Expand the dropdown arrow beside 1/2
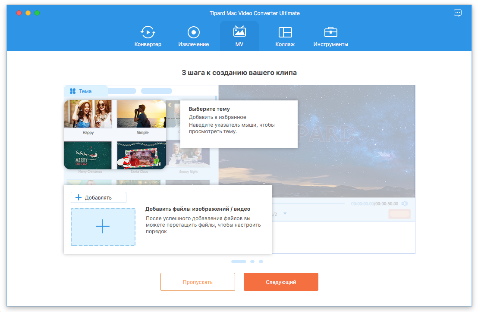Viewport: 481px width, 312px height. click(x=285, y=214)
